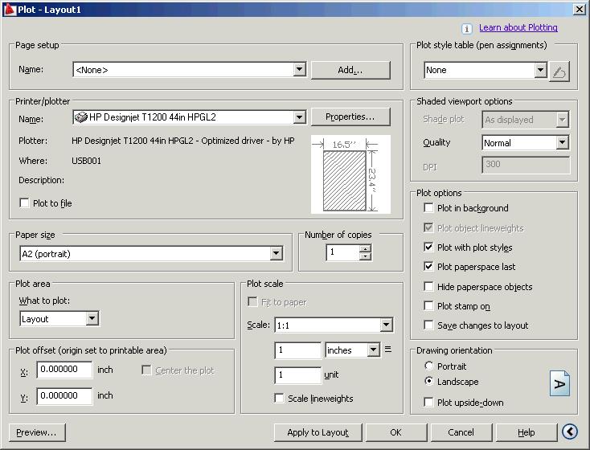590x450 pixels.
Task: Click the Preview... button
Action: coord(36,432)
